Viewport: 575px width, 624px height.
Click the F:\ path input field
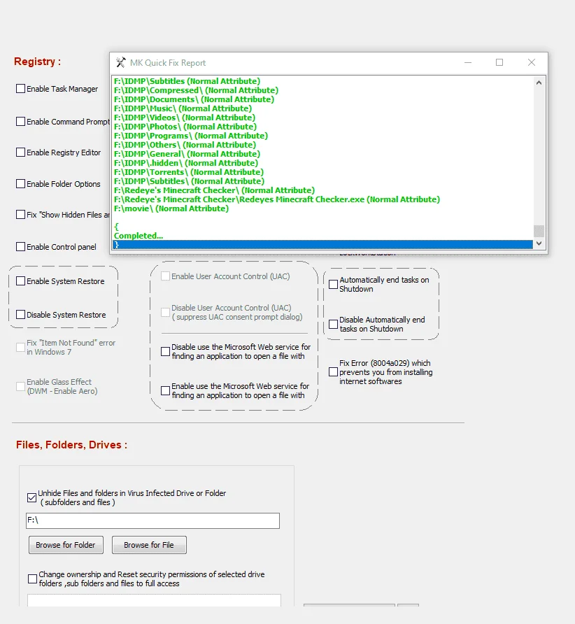(x=152, y=520)
